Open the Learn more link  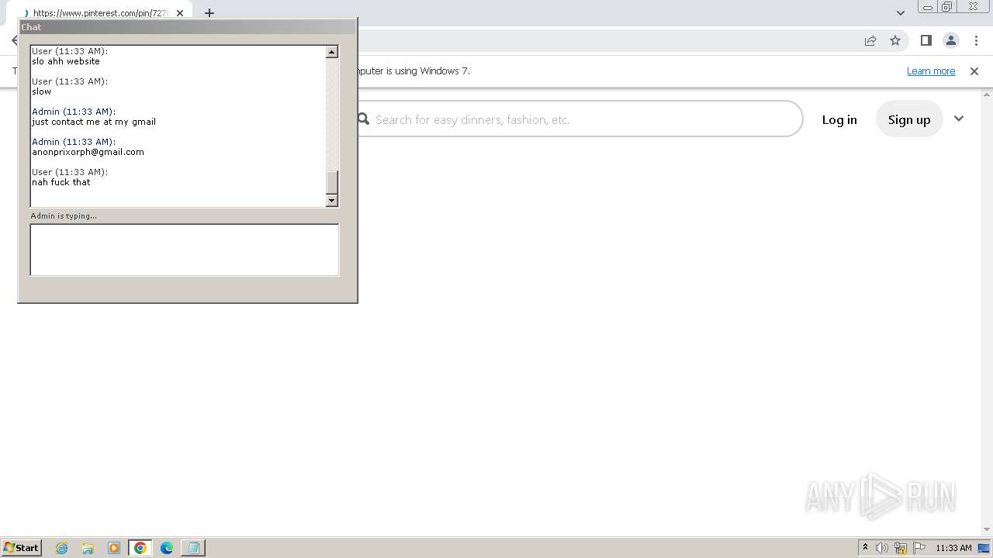(931, 71)
